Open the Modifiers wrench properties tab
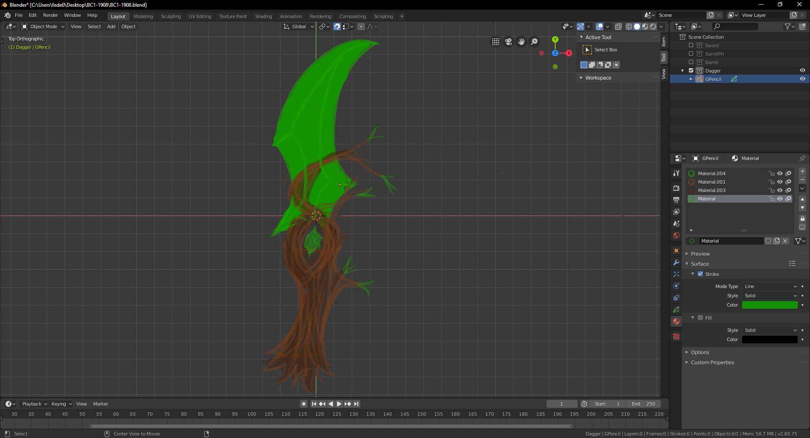 676,262
